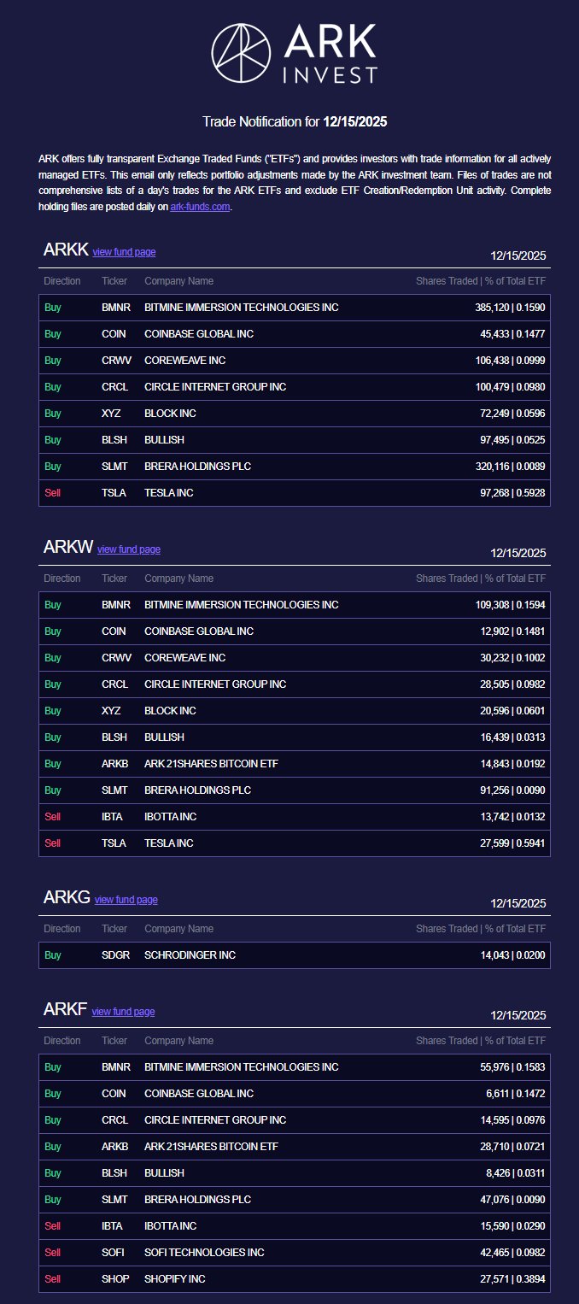Click the Trade Notification date 12/15/2025 heading
Viewport: 579px width, 1304px height.
[295, 122]
